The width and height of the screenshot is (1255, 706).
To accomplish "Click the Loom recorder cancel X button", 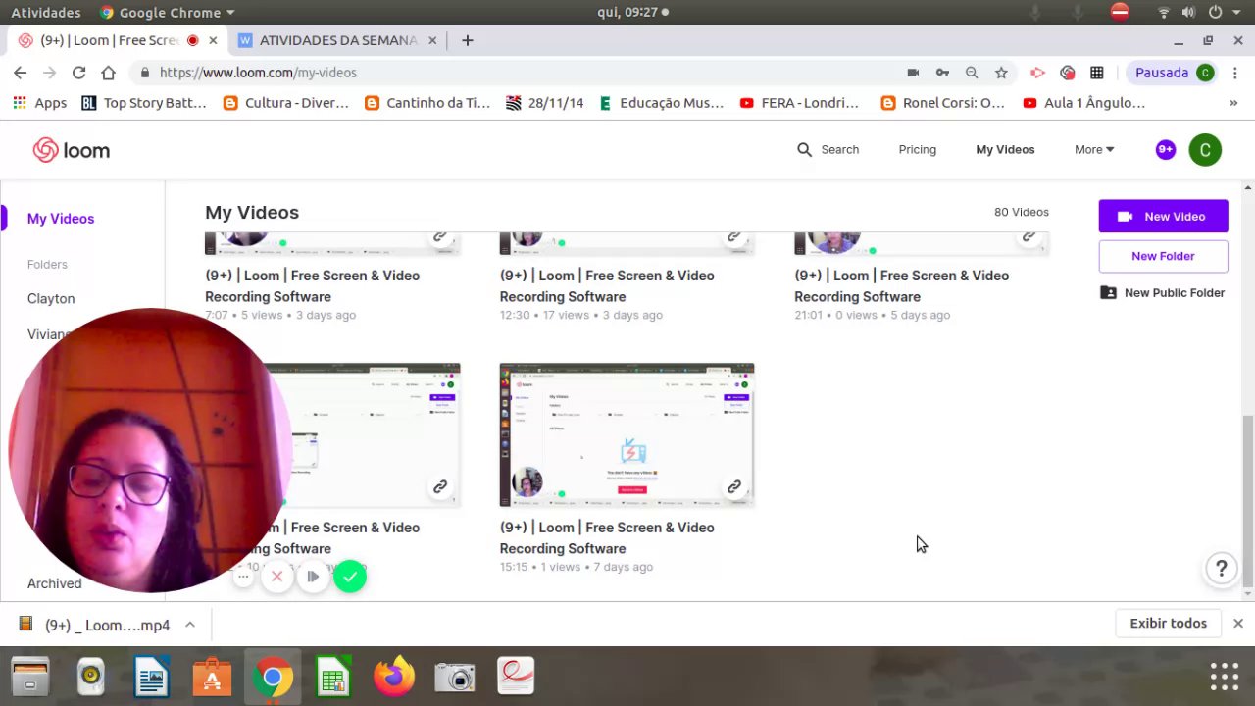I will click(x=277, y=577).
